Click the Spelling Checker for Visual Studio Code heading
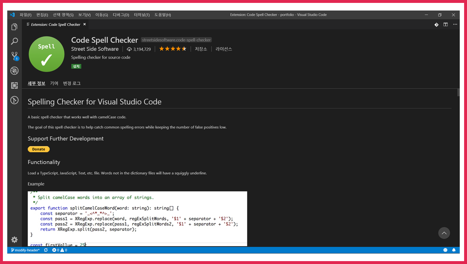 [x=95, y=102]
